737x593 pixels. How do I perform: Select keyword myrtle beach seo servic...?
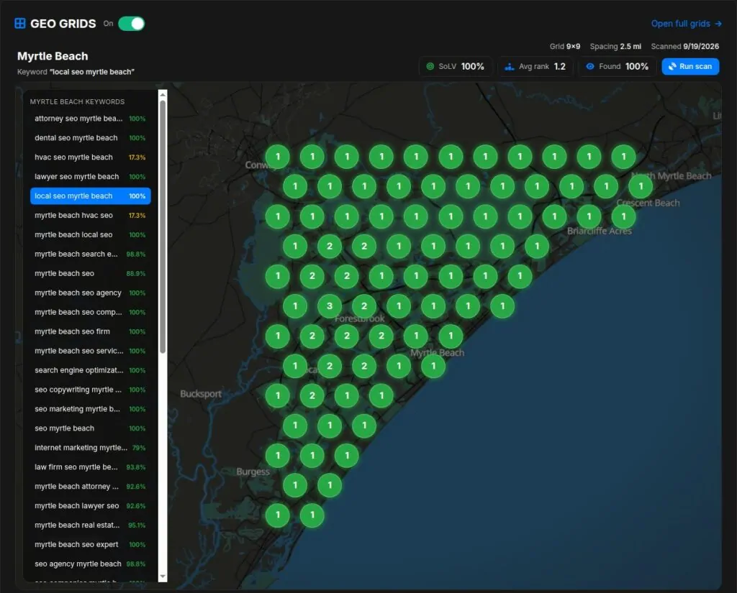coord(90,351)
